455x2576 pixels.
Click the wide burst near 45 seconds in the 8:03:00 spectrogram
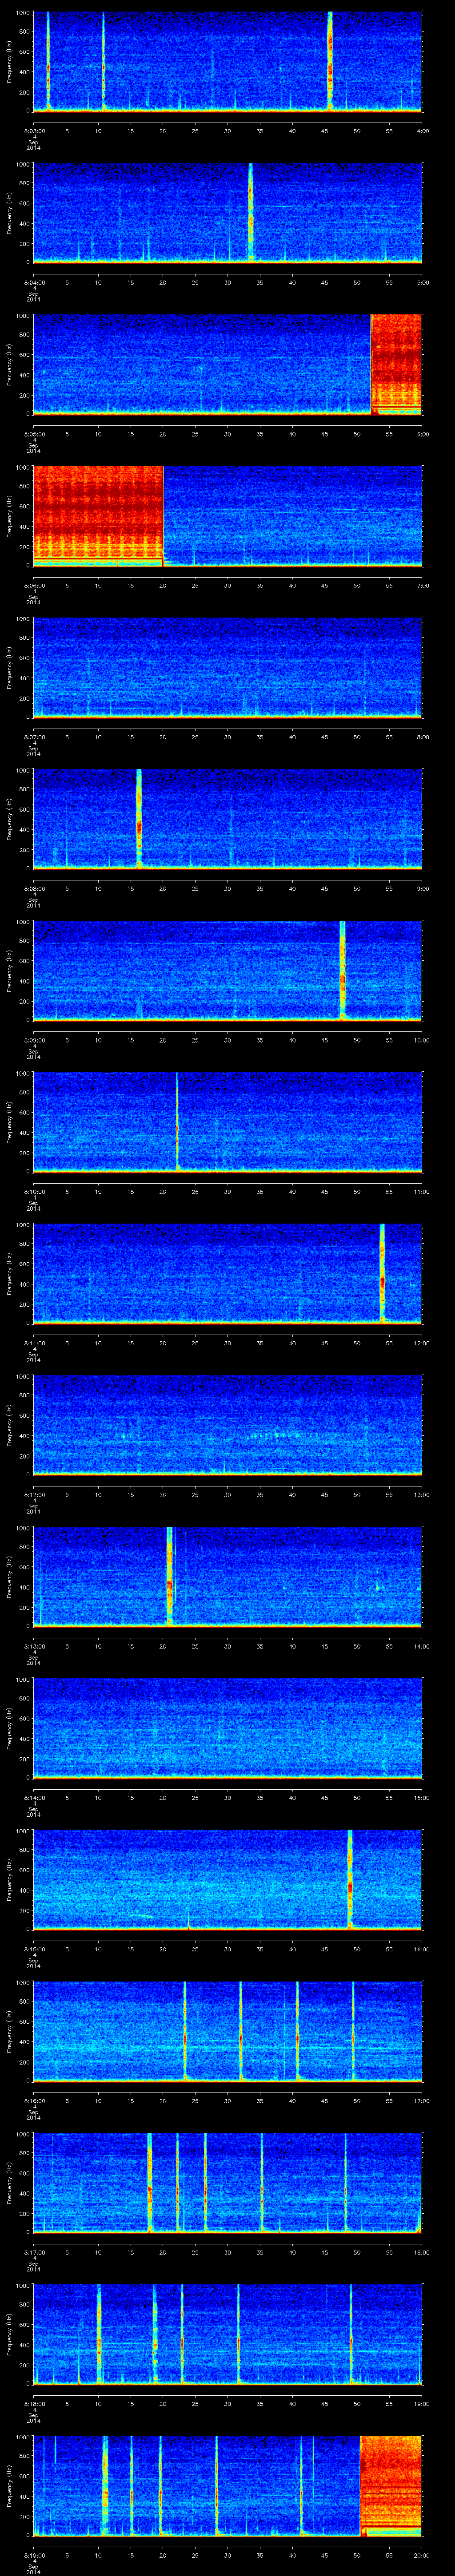click(330, 60)
